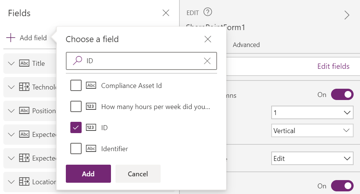
Task: Select the How many hours per week label
Action: click(x=156, y=107)
